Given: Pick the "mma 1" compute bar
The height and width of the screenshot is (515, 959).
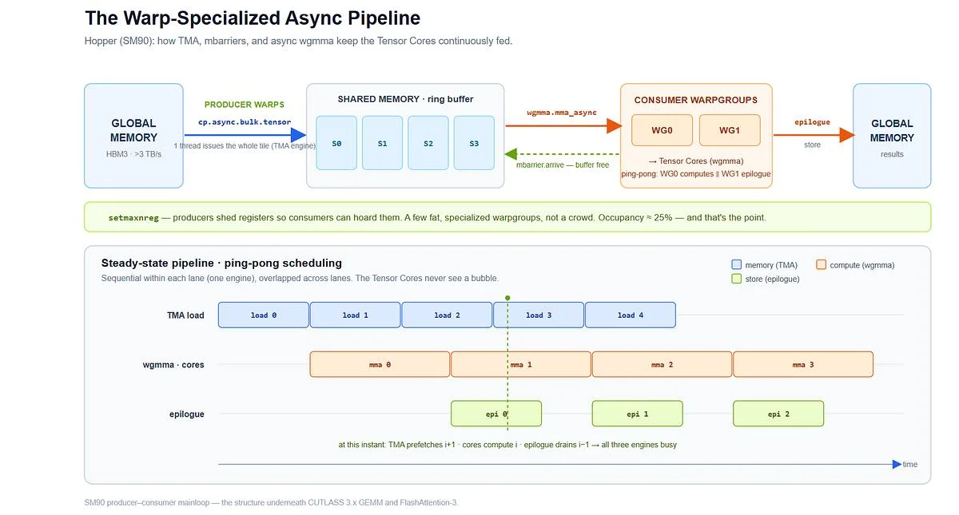Looking at the screenshot, I should point(521,364).
